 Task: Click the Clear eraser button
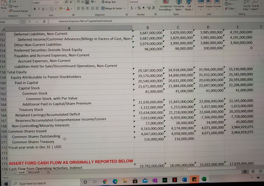(x=230, y=8)
